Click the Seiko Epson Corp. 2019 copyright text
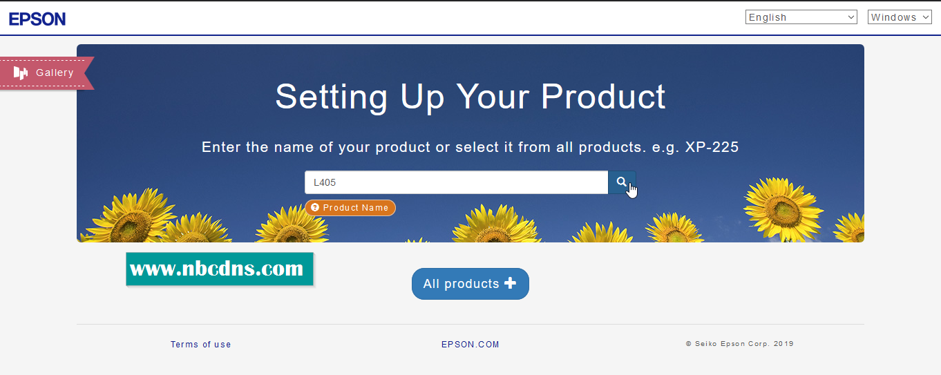 pos(739,343)
